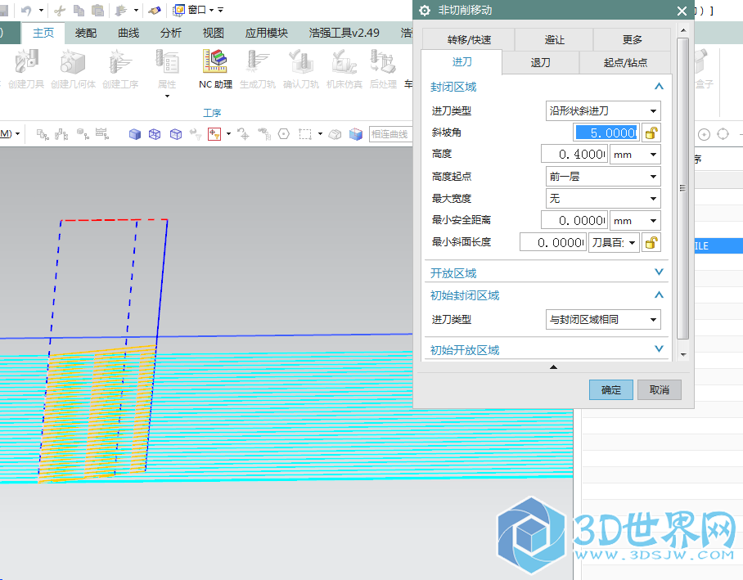
Task: Select the 起点/钻点 tab
Action: click(x=625, y=62)
